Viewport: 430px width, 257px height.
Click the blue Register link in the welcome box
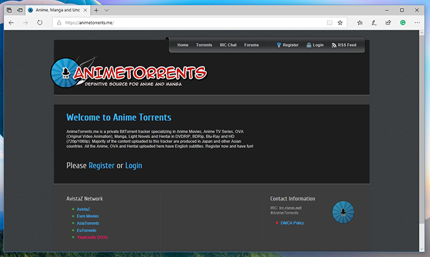coord(101,166)
